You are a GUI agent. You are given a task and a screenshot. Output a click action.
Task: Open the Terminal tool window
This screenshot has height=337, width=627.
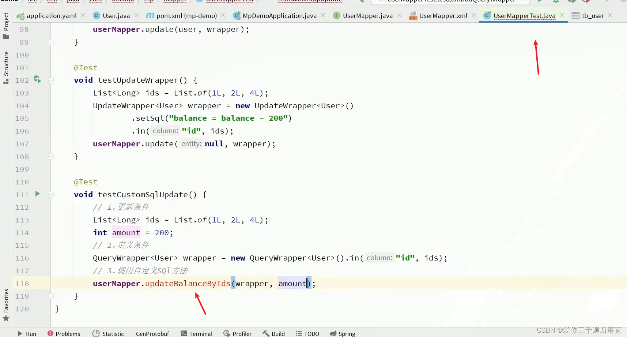point(201,333)
